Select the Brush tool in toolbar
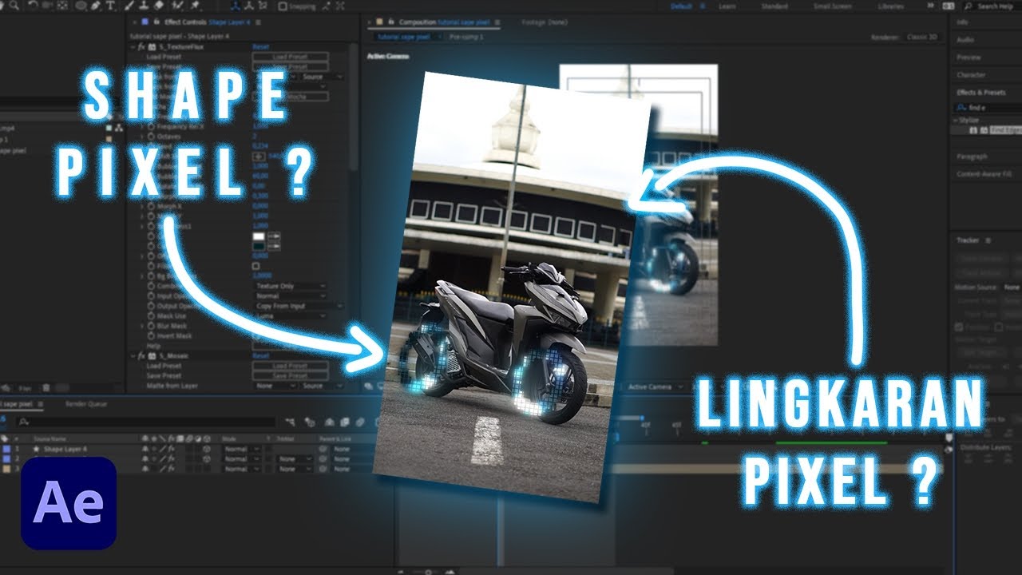This screenshot has height=575, width=1022. click(129, 6)
